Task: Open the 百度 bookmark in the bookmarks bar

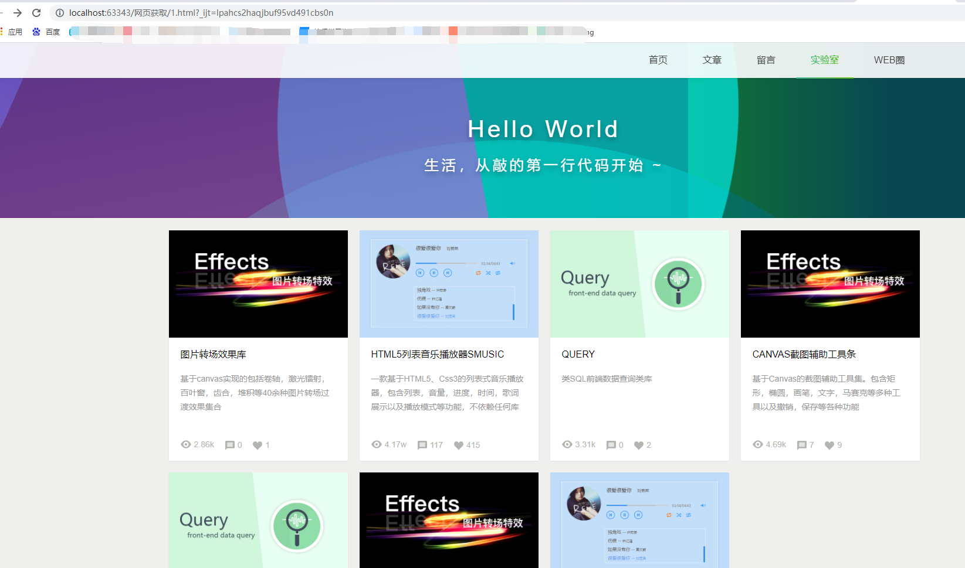Action: click(x=46, y=32)
